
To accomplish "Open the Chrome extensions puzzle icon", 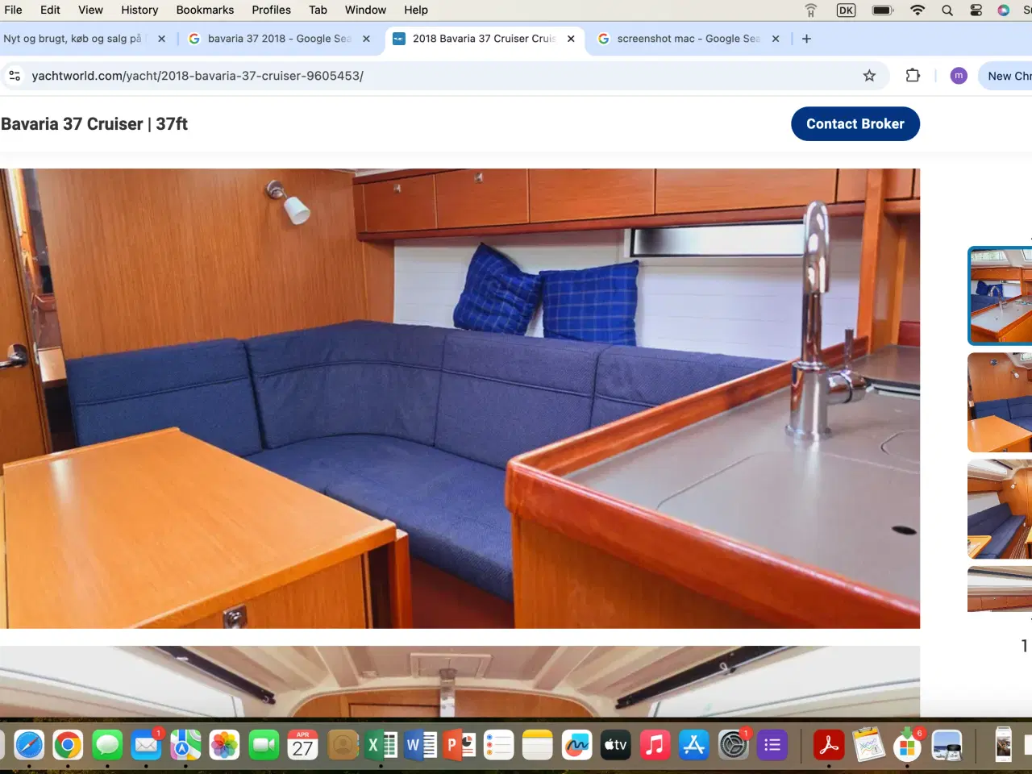I will (x=913, y=76).
